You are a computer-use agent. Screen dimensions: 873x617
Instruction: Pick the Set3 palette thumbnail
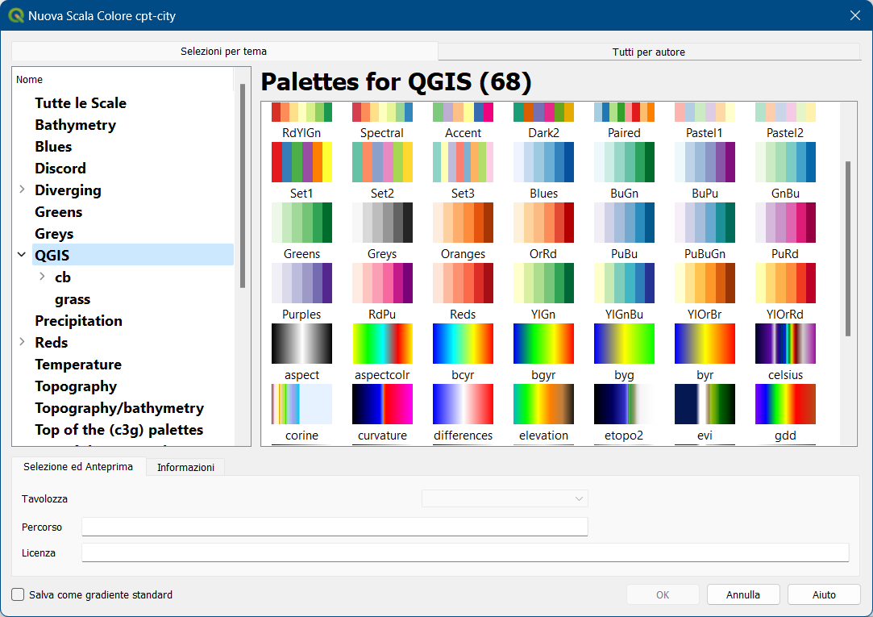coord(464,162)
